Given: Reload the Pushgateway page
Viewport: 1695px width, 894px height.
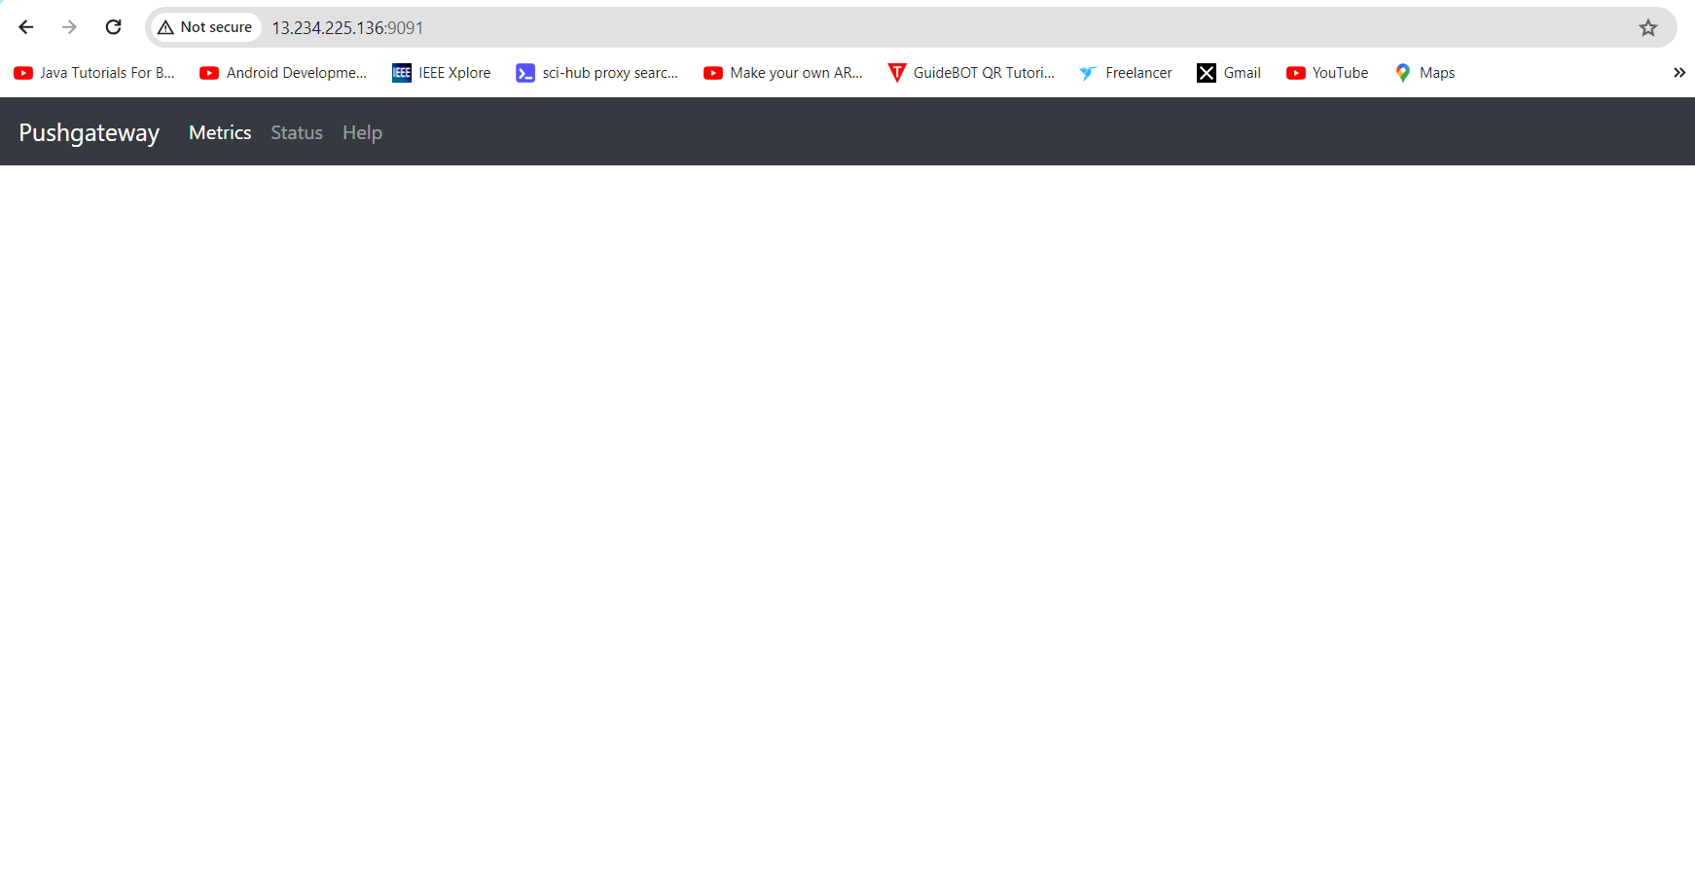Looking at the screenshot, I should (x=113, y=27).
